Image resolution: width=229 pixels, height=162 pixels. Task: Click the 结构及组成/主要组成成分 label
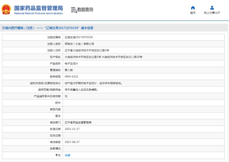(x=45, y=83)
